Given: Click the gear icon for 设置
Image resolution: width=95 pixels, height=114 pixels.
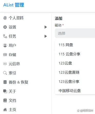Looking at the screenshot, I should [x=5, y=27].
